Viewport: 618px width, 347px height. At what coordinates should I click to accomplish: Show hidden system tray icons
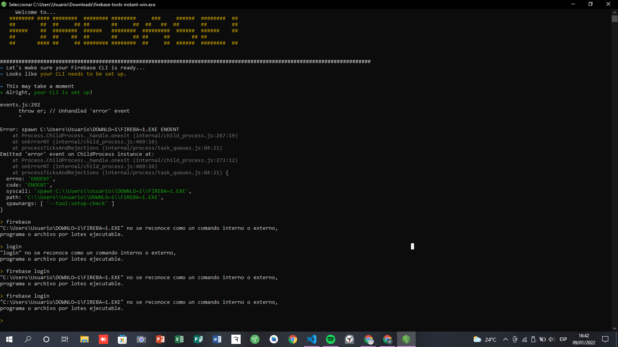coord(505,339)
